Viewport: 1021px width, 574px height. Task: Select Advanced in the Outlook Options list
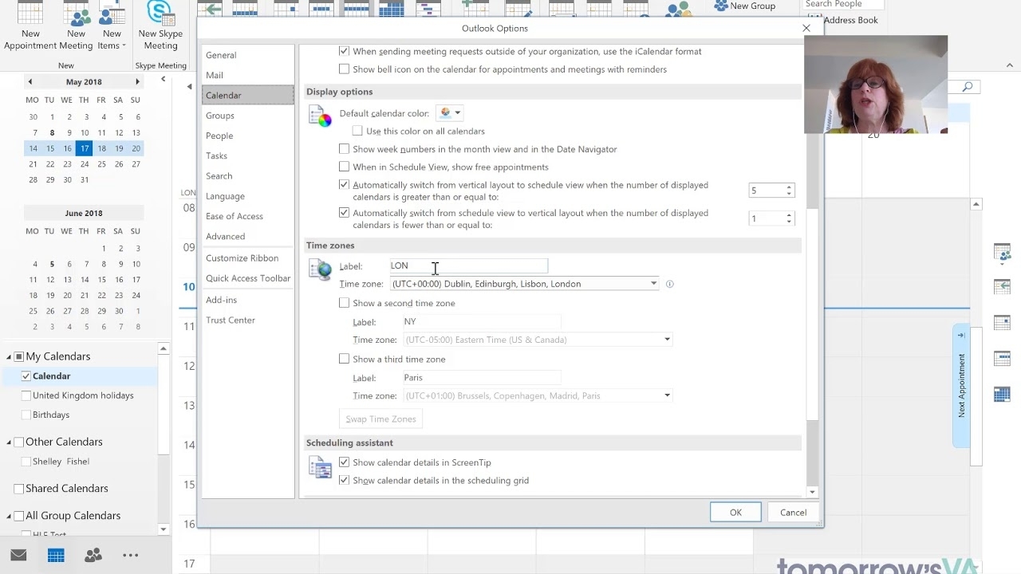tap(248, 236)
